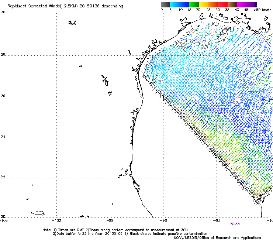Click the purple '20:38' swath time label
Viewport: 273px width, 240px height.
235,224
